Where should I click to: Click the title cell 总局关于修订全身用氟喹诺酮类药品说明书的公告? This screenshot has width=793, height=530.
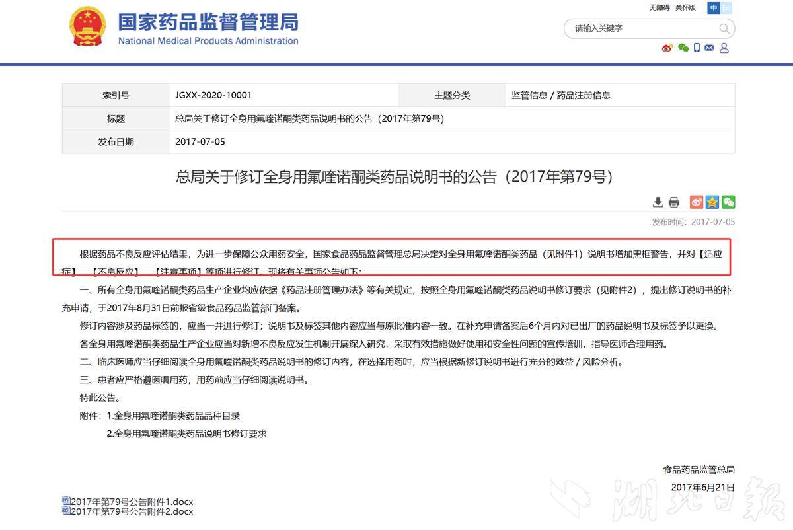(x=309, y=119)
